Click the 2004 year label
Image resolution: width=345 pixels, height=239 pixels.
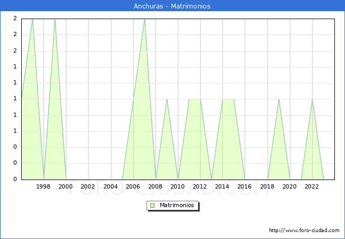pyautogui.click(x=110, y=186)
